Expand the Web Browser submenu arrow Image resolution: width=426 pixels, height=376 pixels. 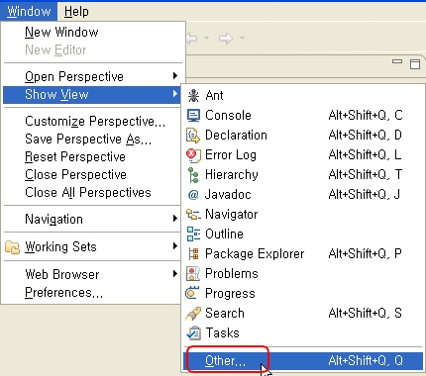175,274
